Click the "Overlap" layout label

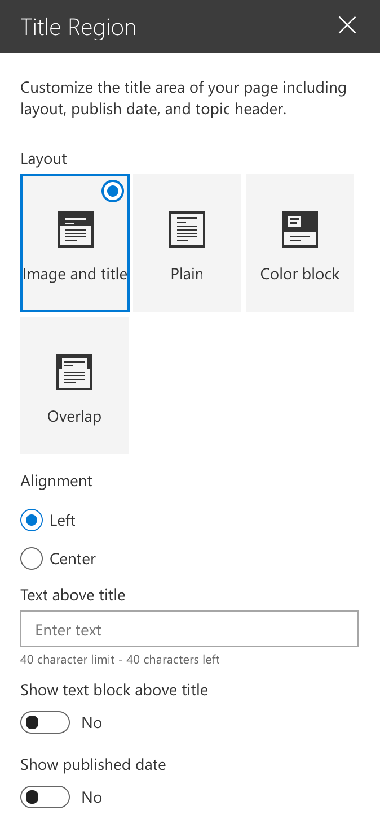tap(74, 417)
